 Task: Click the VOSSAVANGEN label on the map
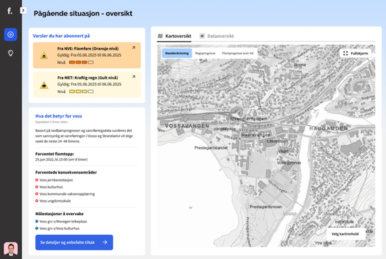coord(187,126)
